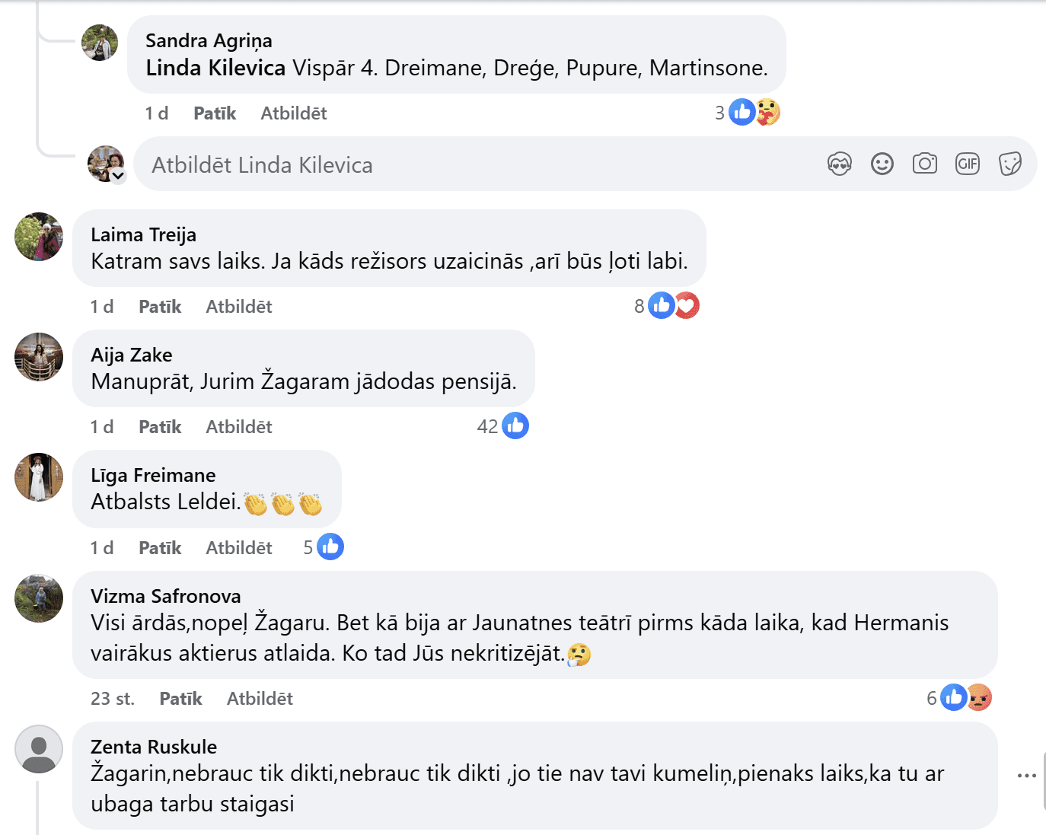Viewport: 1046px width, 835px height.
Task: Open options menu on Zenta Ruskule comment
Action: click(1026, 776)
